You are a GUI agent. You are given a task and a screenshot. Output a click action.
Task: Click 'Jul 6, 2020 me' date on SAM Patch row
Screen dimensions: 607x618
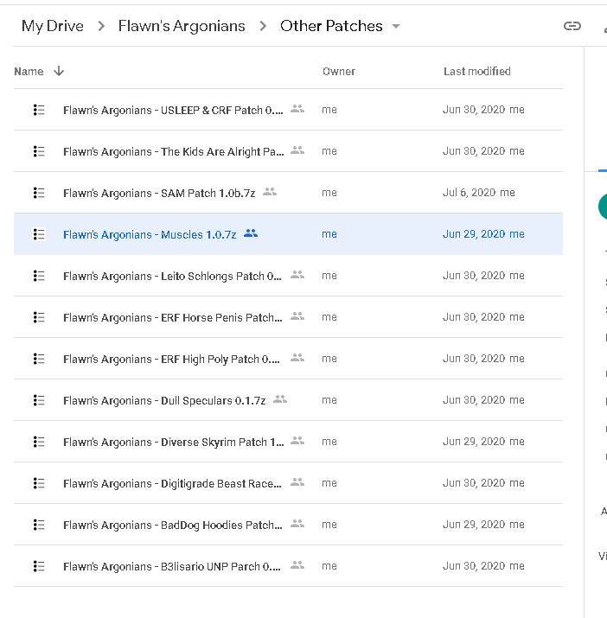pos(479,193)
